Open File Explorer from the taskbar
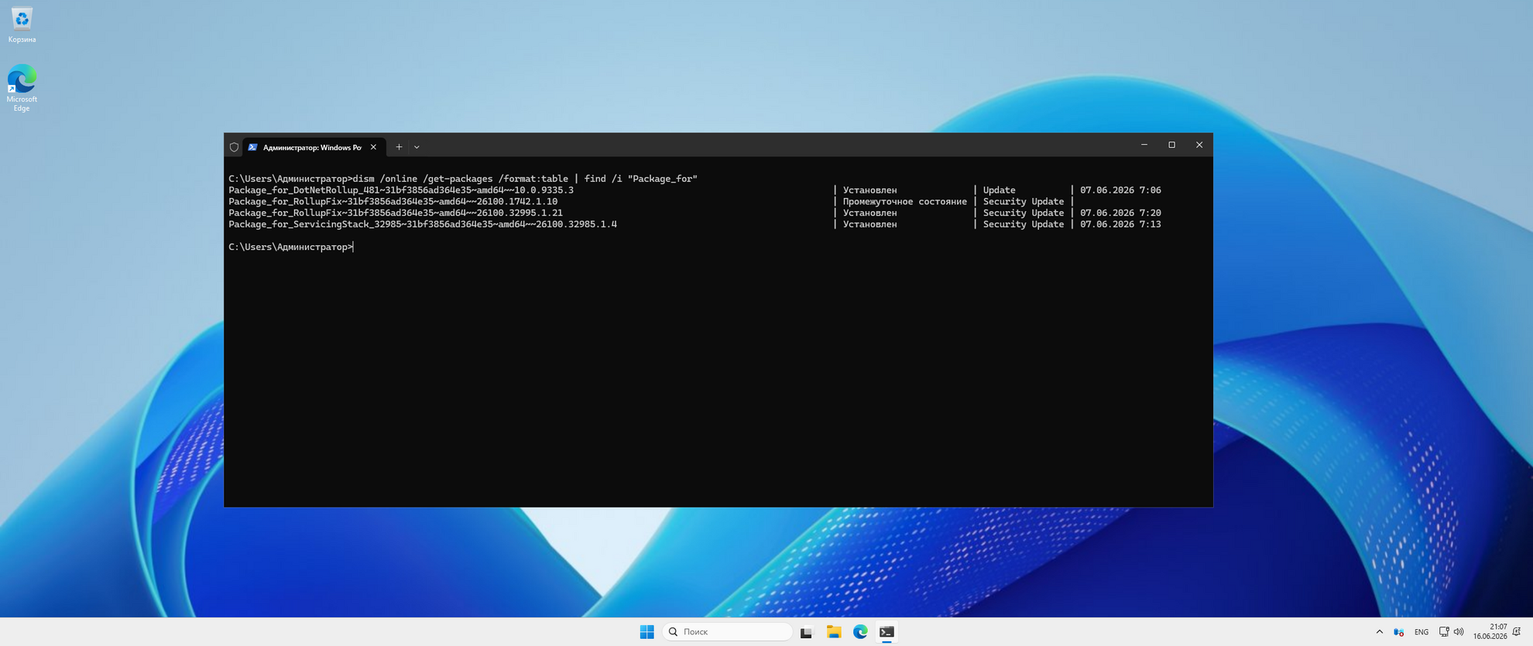Viewport: 1533px width, 646px height. click(834, 632)
